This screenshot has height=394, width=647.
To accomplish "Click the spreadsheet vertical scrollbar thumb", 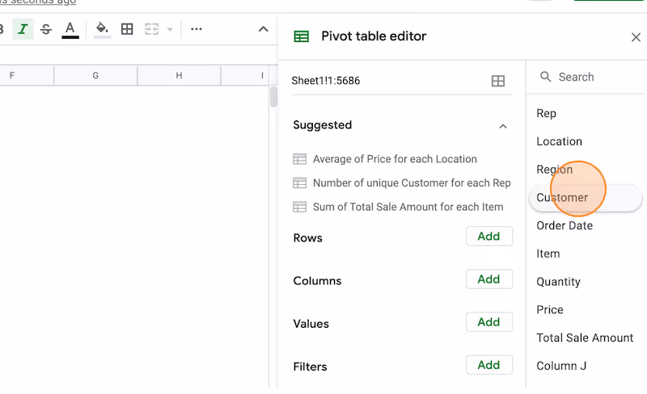I will pyautogui.click(x=273, y=97).
